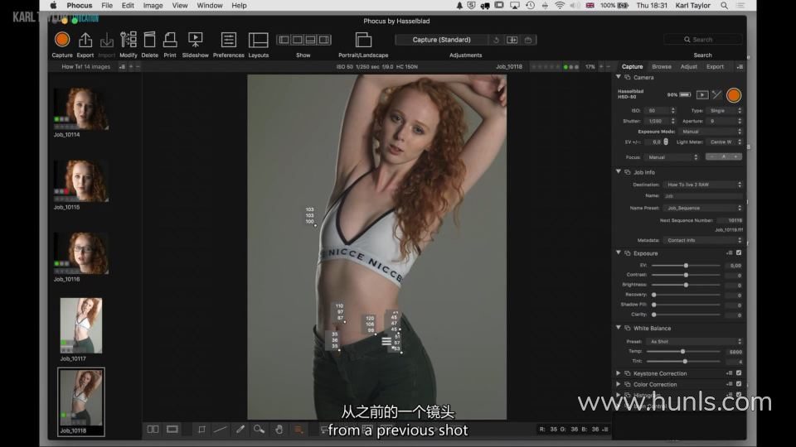Viewport: 796px width, 447px height.
Task: Select the crop tool in bottom toolbar
Action: click(x=201, y=430)
